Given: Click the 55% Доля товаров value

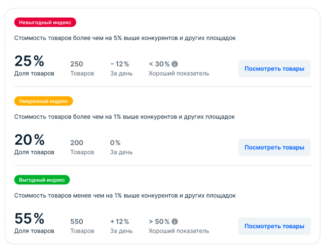Looking at the screenshot, I should 29,219.
